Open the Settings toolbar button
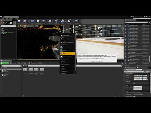This screenshot has height=113, width=151. tap(44, 21)
